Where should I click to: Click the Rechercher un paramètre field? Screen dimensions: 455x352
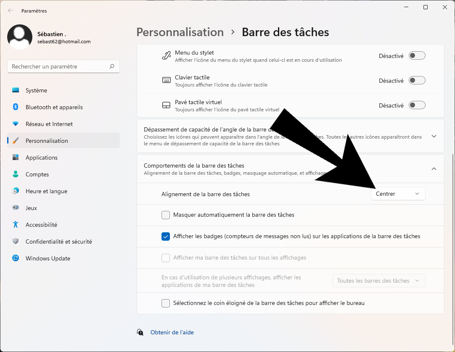(x=63, y=66)
